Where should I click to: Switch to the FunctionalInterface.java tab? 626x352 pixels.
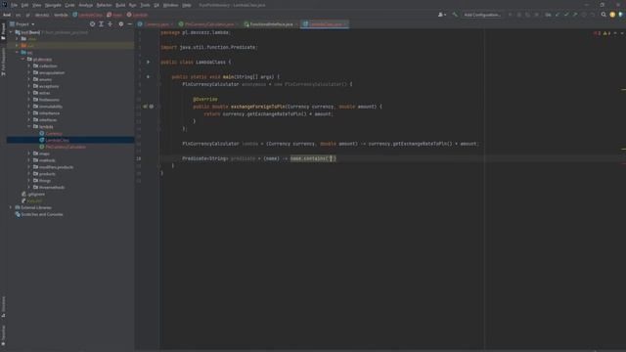click(x=271, y=24)
